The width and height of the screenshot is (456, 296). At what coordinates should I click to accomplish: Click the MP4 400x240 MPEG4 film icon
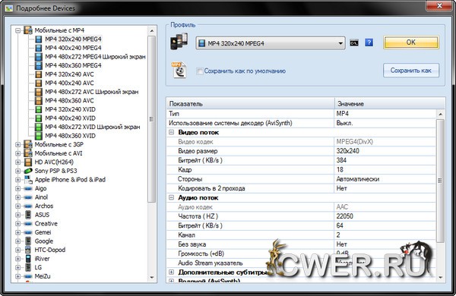tap(39, 48)
